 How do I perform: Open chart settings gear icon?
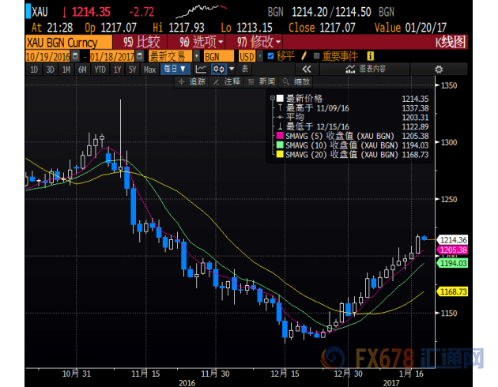439,70
